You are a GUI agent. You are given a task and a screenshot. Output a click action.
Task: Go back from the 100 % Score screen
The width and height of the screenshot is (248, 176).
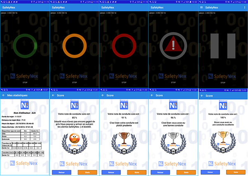(202, 96)
